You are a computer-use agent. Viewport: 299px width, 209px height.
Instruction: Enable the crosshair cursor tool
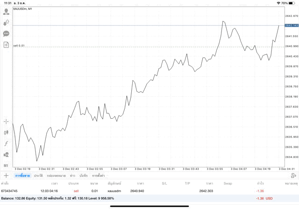click(x=6, y=122)
